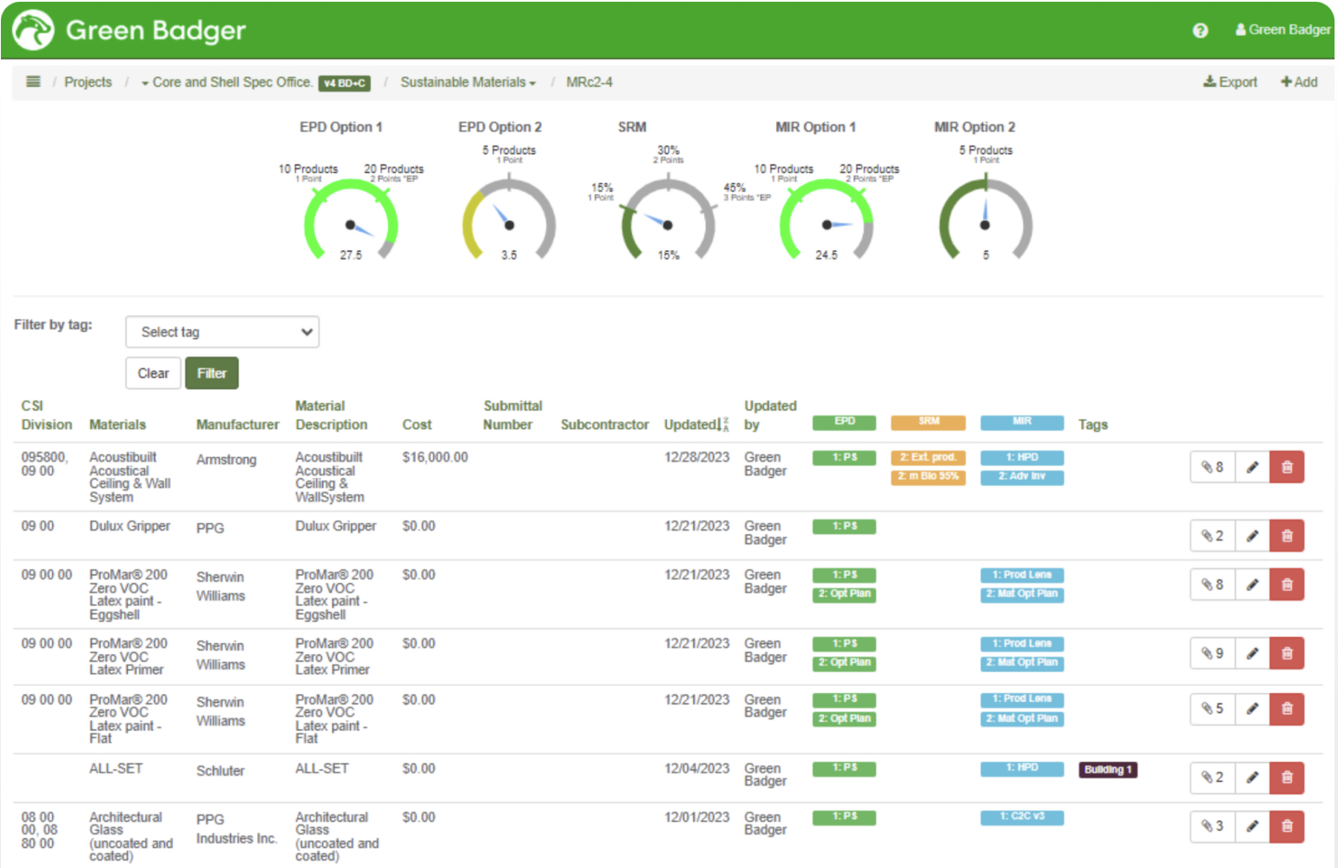The height and width of the screenshot is (868, 1338).
Task: Clear the current tag filter
Action: pos(153,373)
